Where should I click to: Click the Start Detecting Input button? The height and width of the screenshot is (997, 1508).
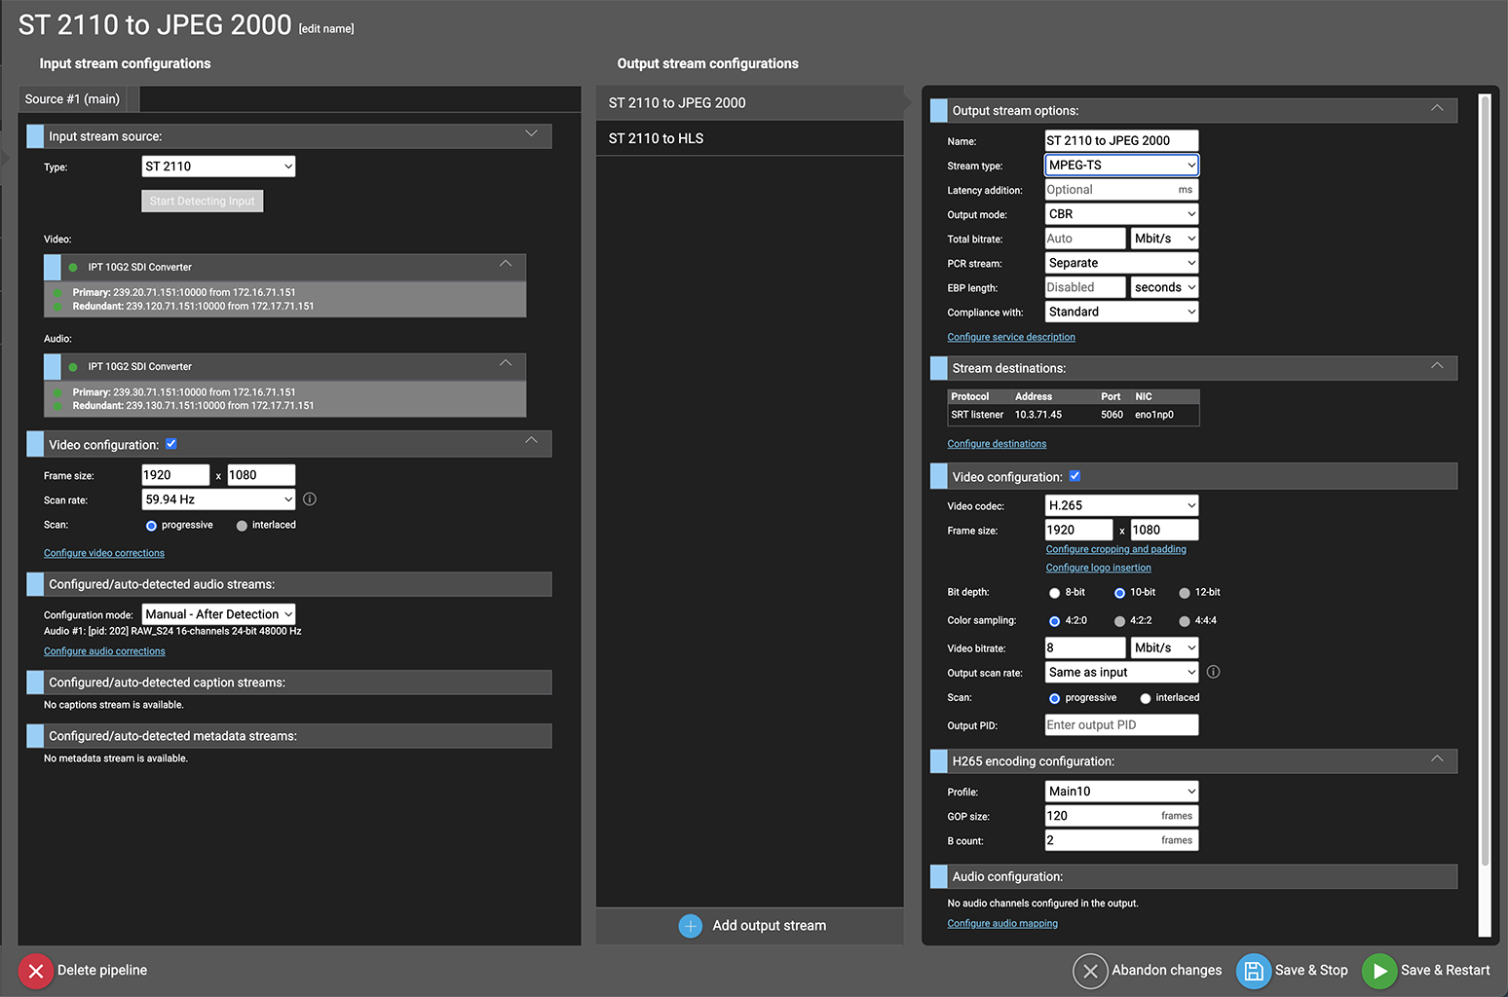[x=202, y=202]
